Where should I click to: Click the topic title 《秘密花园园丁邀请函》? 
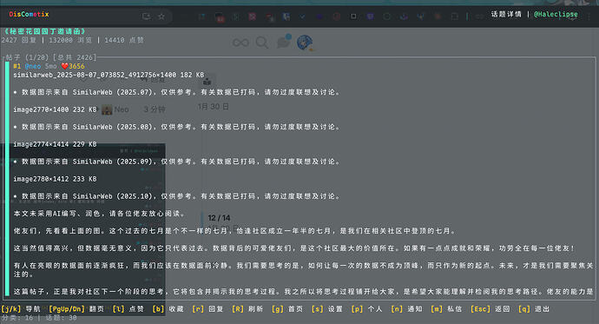point(44,31)
